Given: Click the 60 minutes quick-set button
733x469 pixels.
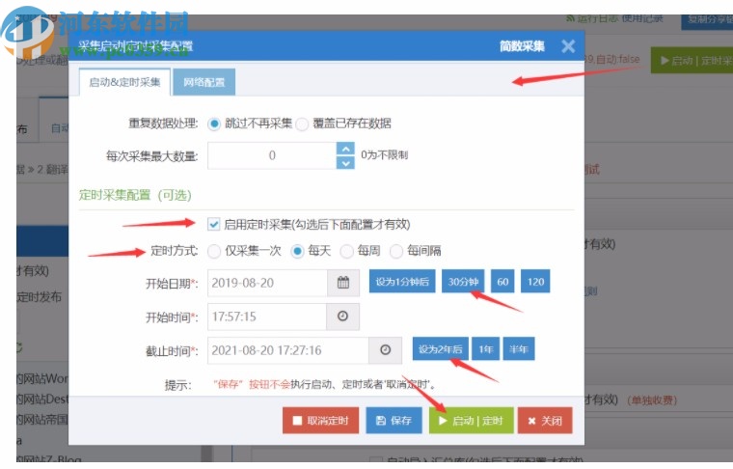Looking at the screenshot, I should click(503, 282).
